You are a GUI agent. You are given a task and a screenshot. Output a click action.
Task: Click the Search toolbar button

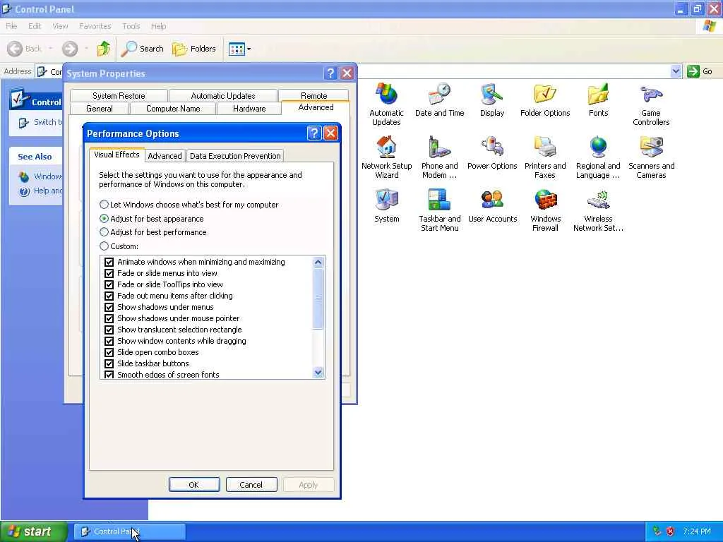[x=143, y=49]
